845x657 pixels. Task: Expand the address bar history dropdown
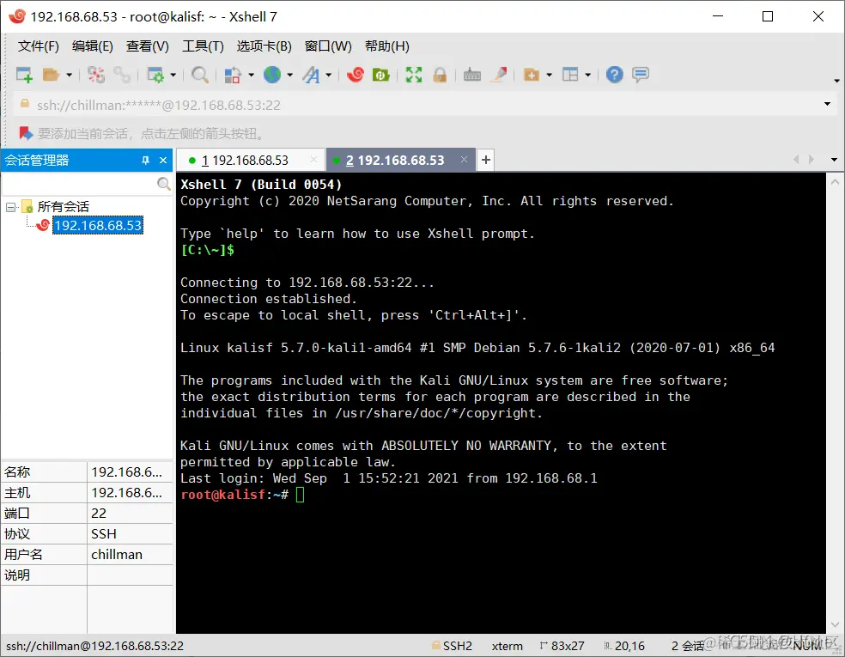(x=827, y=104)
